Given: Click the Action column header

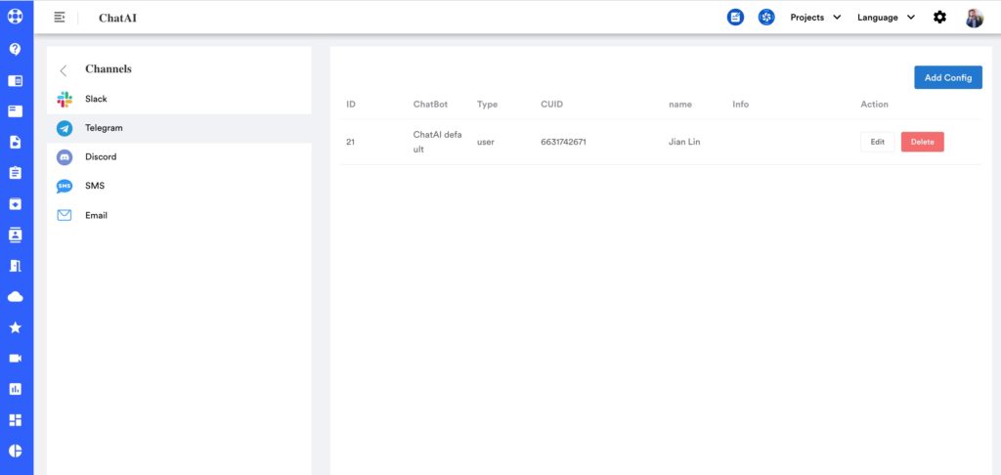Looking at the screenshot, I should click(874, 104).
